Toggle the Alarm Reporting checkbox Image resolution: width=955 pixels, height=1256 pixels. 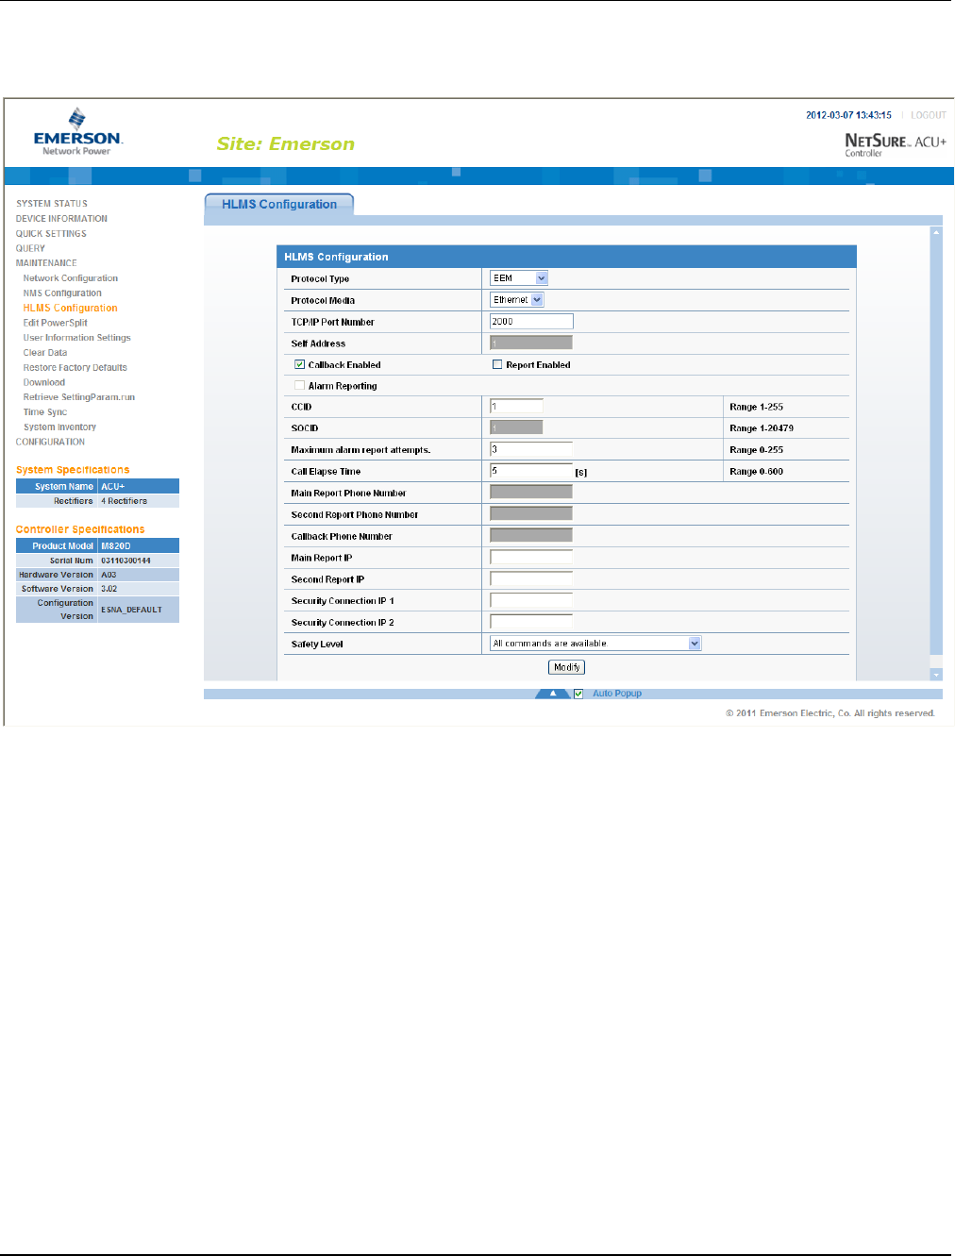point(299,385)
